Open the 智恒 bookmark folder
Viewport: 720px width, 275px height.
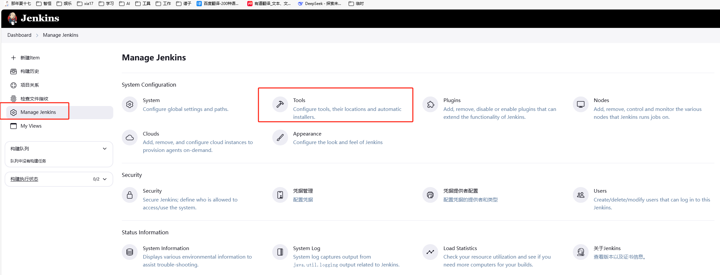pos(44,4)
